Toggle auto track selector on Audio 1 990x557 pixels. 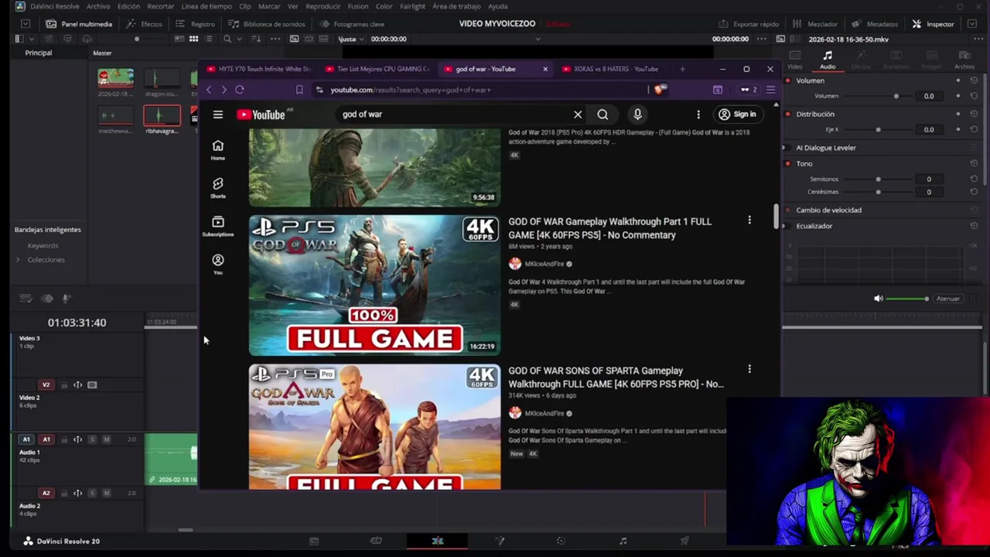coord(77,439)
